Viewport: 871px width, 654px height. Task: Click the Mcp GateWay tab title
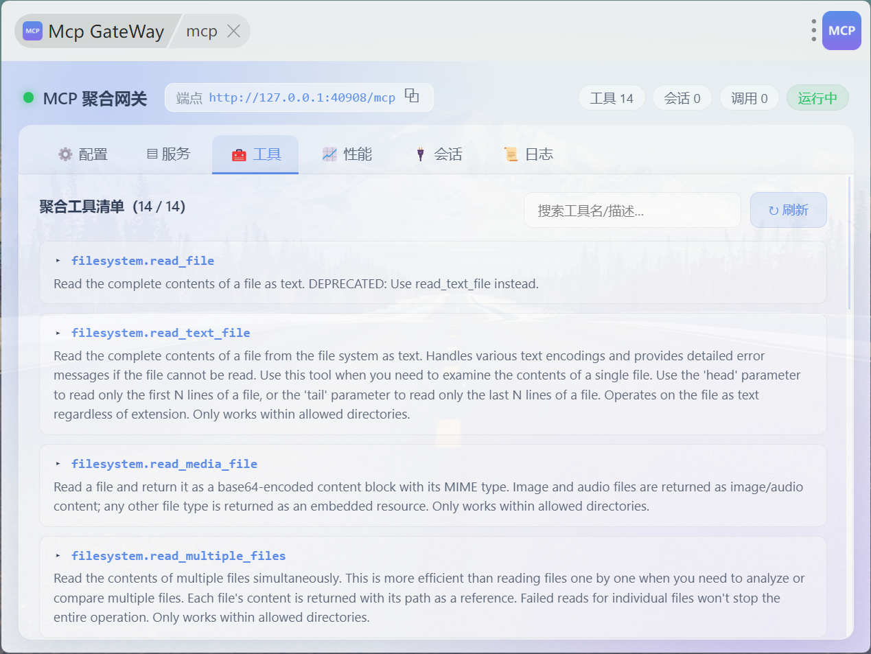[106, 32]
